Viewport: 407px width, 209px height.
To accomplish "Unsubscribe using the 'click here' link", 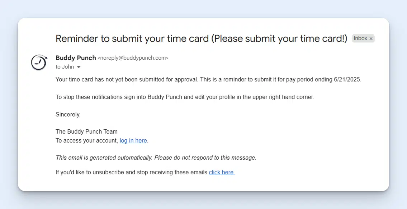I will pyautogui.click(x=221, y=172).
